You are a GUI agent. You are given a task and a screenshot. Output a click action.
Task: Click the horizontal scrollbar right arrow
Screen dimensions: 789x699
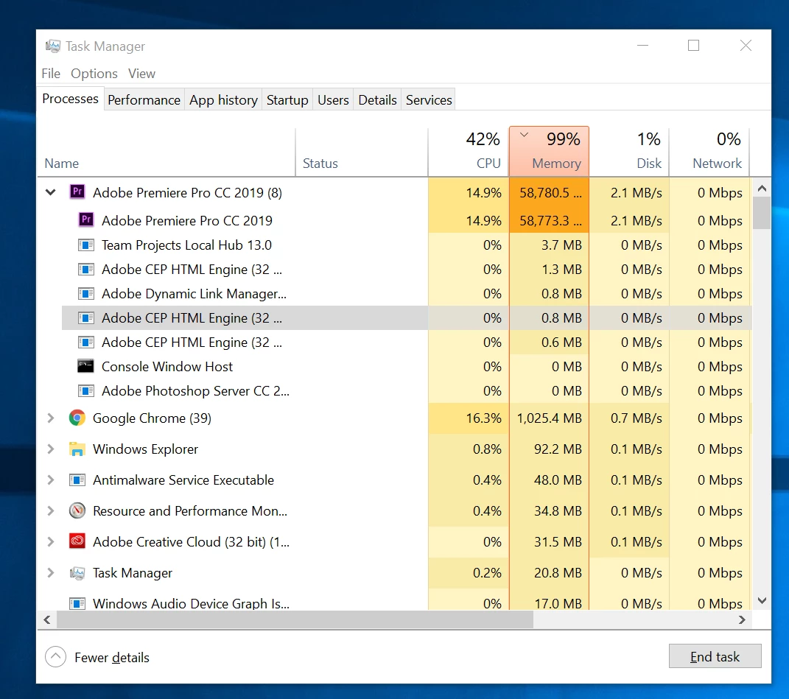(742, 619)
